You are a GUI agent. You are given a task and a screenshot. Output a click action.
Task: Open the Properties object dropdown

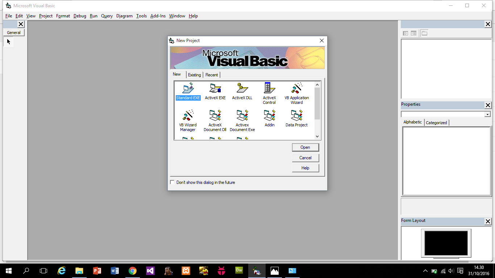pos(487,114)
